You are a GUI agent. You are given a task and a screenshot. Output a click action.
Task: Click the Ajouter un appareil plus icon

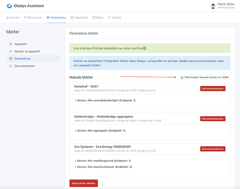tap(11, 51)
